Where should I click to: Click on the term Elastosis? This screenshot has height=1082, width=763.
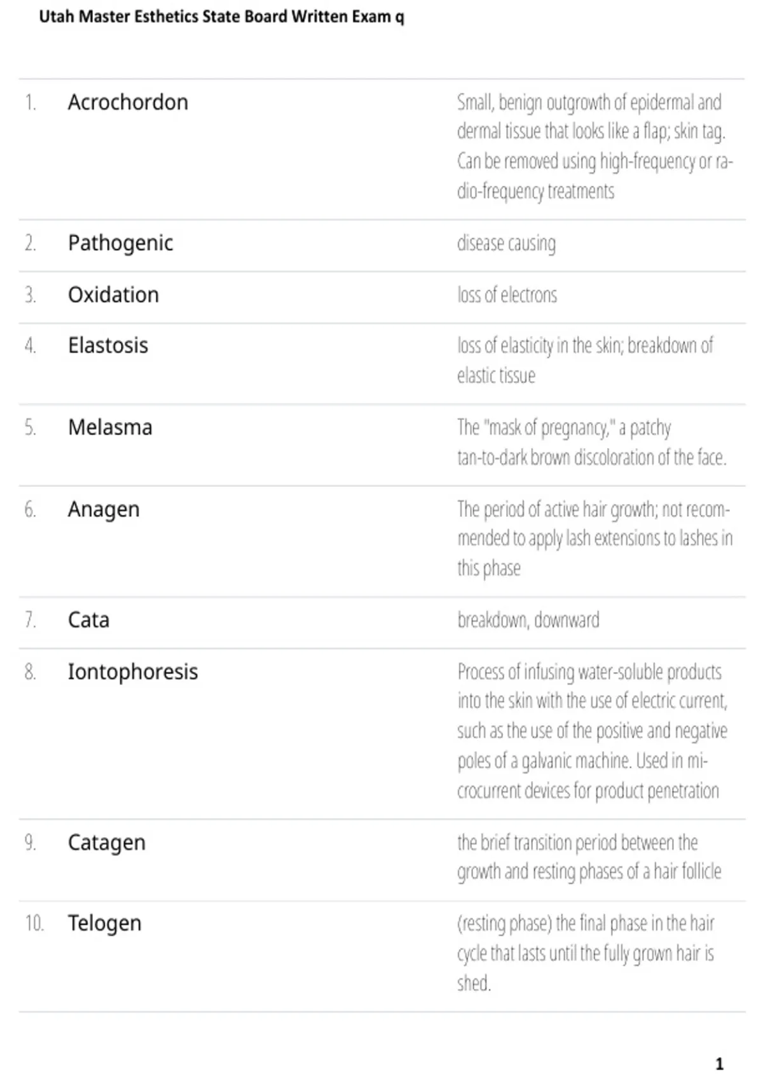pos(108,346)
